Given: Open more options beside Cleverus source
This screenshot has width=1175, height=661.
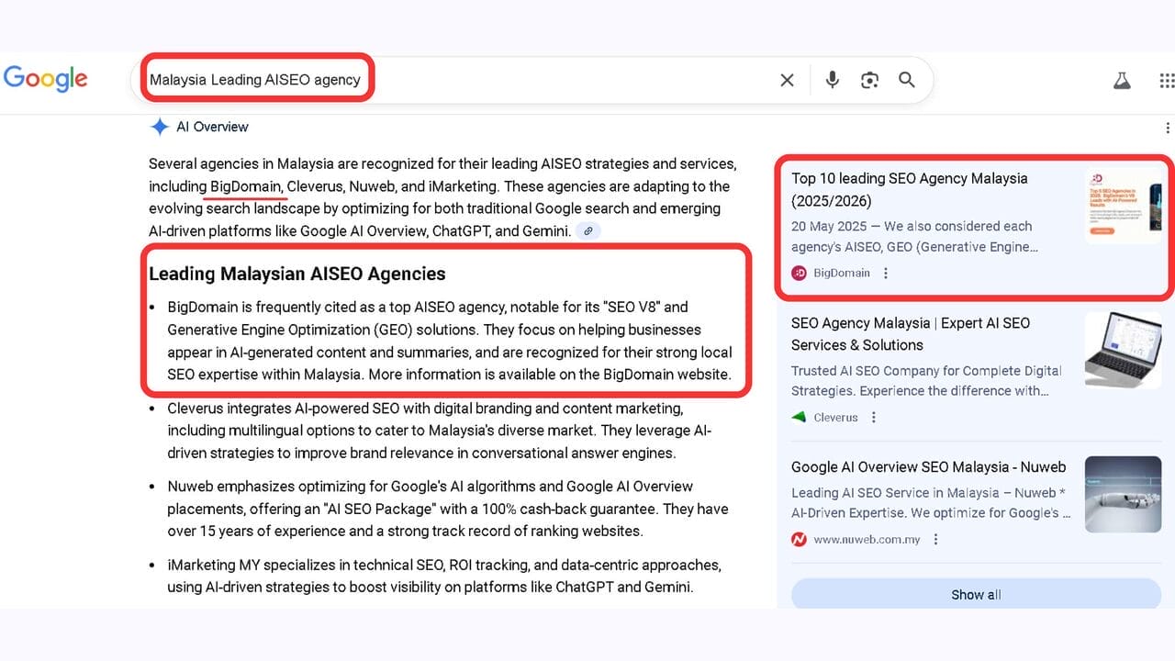Looking at the screenshot, I should point(874,417).
